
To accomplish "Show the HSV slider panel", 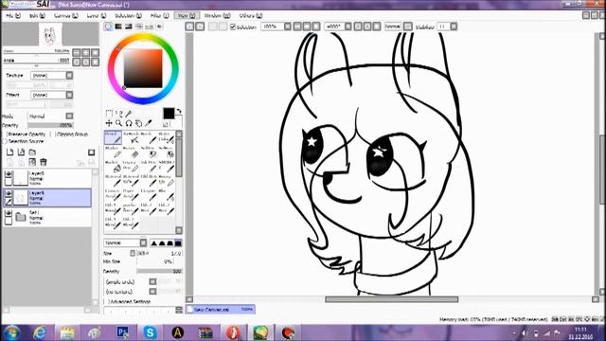I will [129, 27].
